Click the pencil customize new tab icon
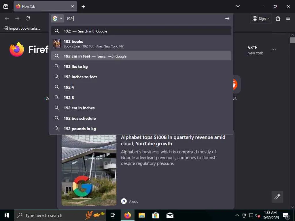Screen dimensions: 295x221 tap(277, 197)
